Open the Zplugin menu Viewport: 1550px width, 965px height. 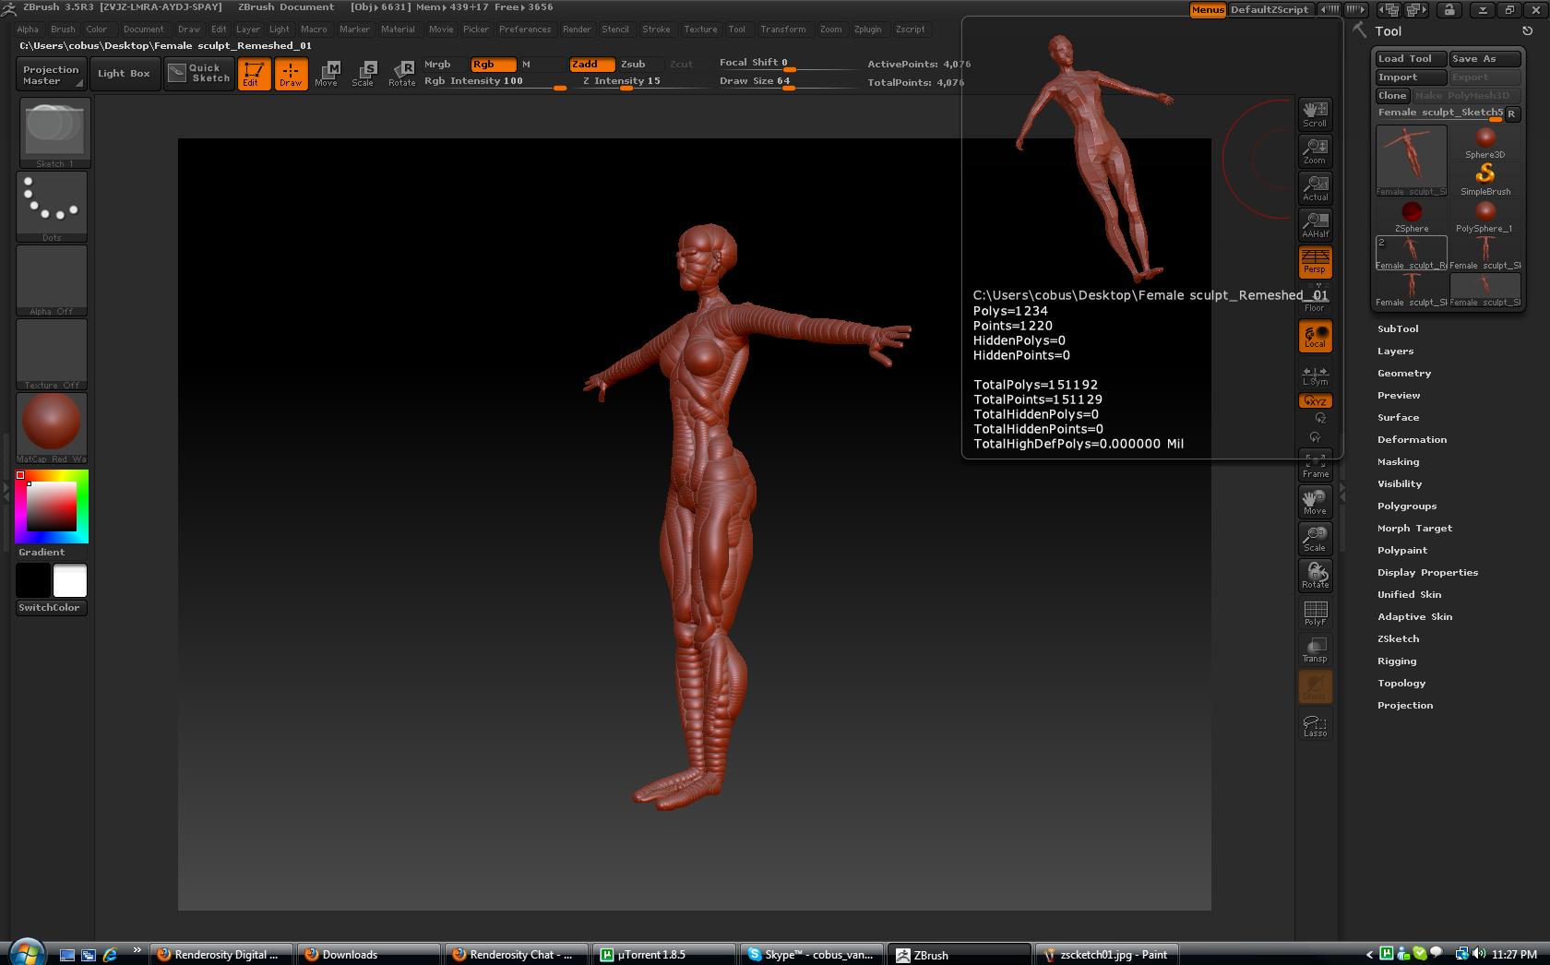click(x=867, y=30)
